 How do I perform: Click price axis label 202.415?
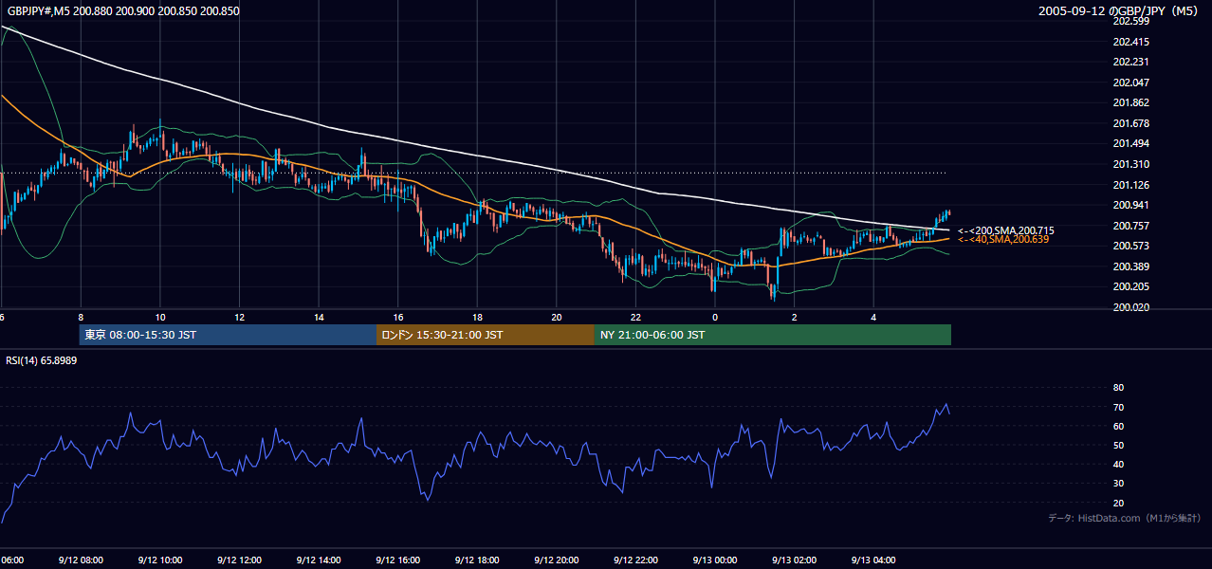[1130, 42]
